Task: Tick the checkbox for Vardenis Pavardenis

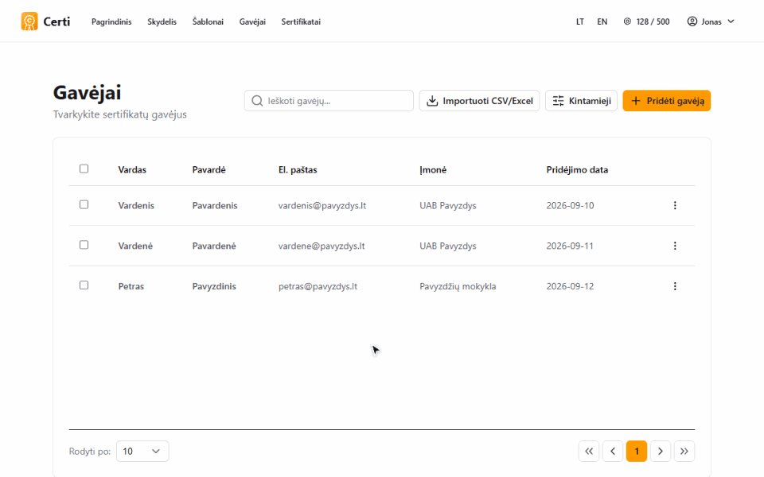Action: 84,204
